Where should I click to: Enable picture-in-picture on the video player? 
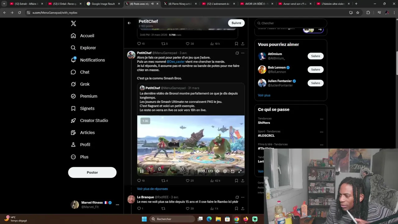tap(232, 171)
